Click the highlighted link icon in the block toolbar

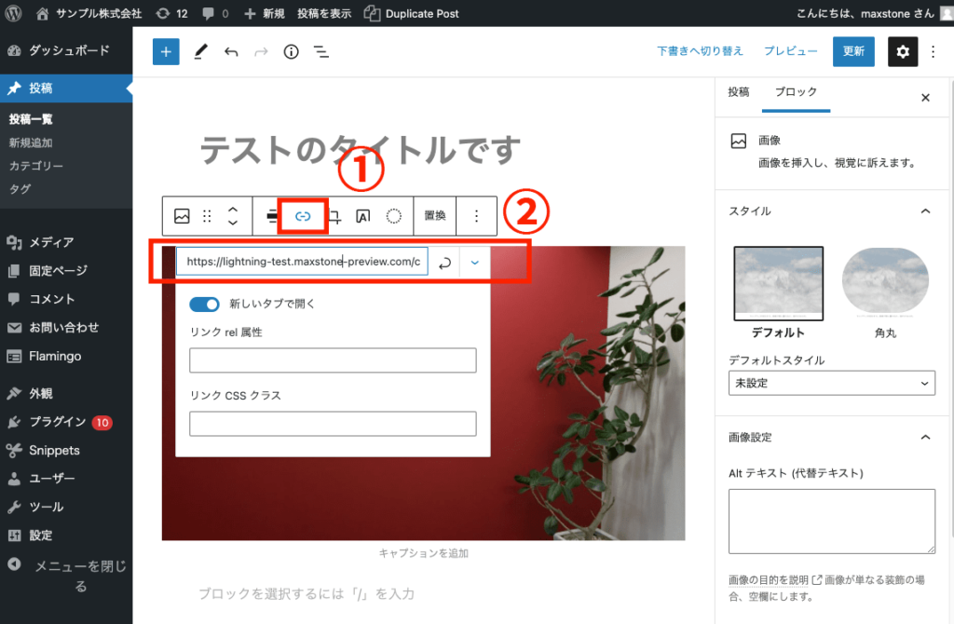[x=303, y=215]
